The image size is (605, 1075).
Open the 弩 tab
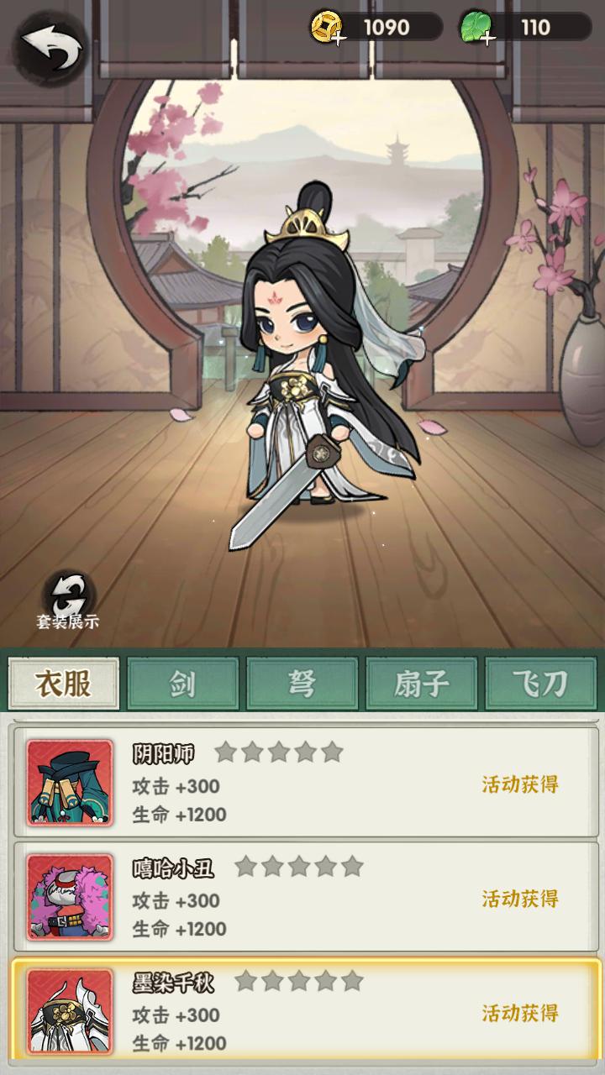302,684
